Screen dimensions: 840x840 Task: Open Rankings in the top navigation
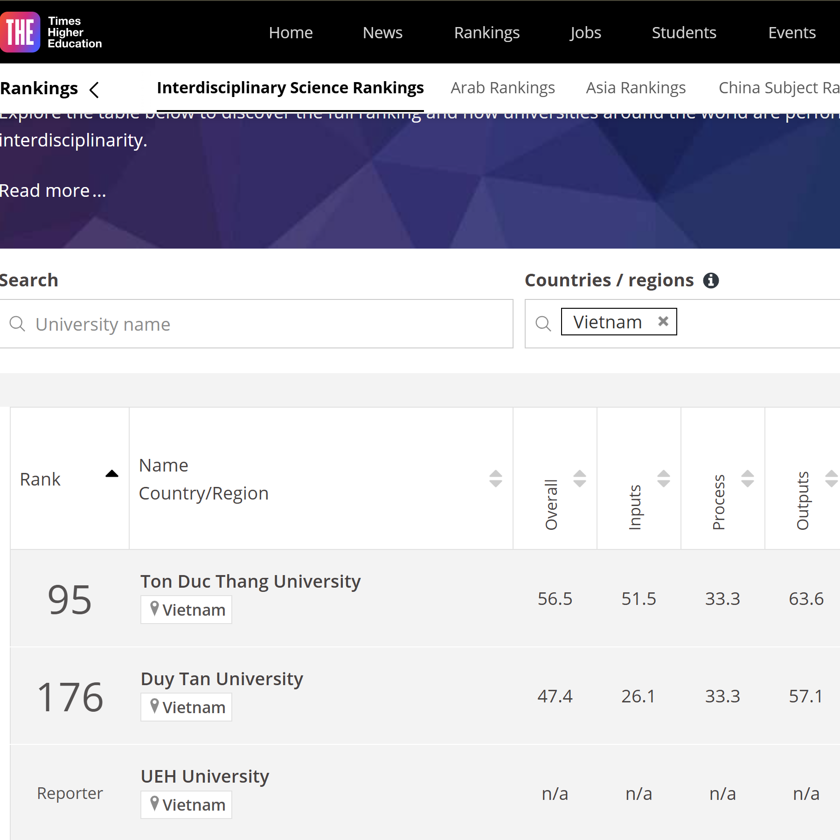pos(486,33)
